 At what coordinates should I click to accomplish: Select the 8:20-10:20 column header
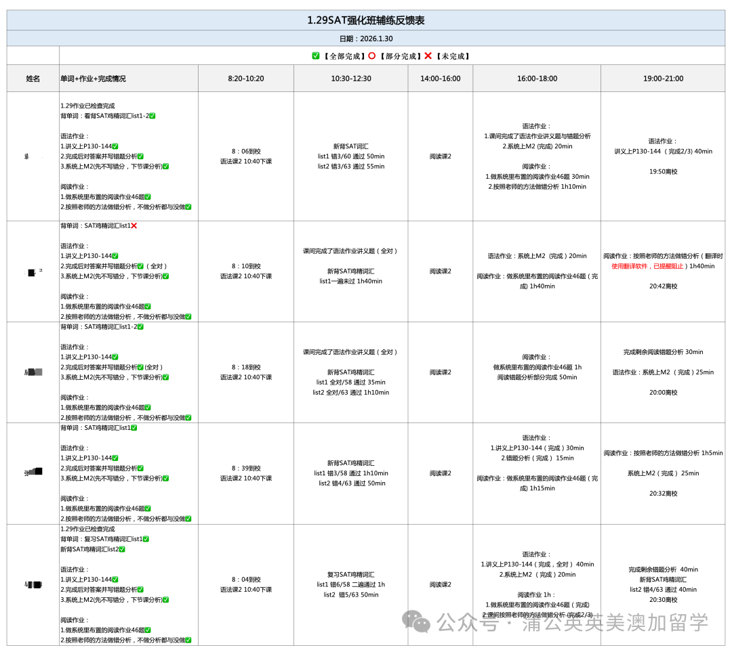245,79
